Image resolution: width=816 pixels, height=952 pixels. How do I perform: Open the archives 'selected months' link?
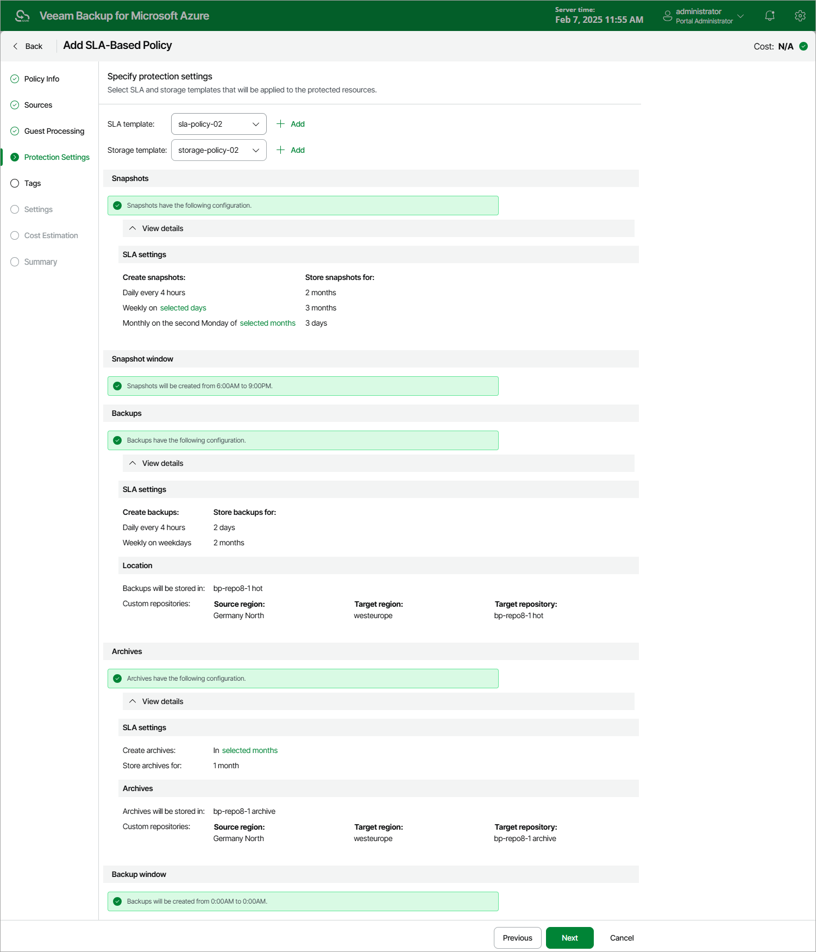pyautogui.click(x=250, y=750)
